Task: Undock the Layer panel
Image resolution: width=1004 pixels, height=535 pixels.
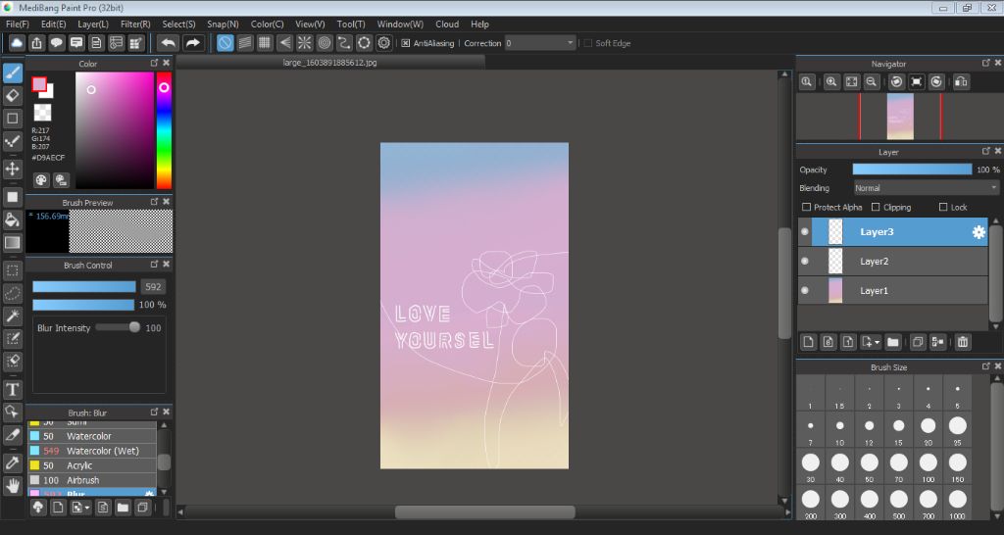Action: (986, 151)
